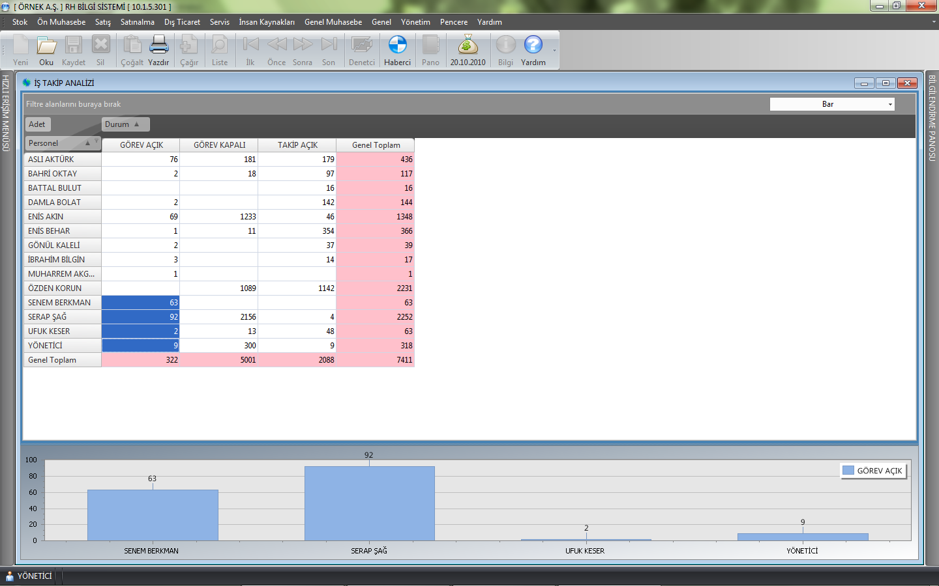Screen dimensions: 939x586
Task: Open the İnsan Kaynakları menu
Action: click(x=266, y=22)
